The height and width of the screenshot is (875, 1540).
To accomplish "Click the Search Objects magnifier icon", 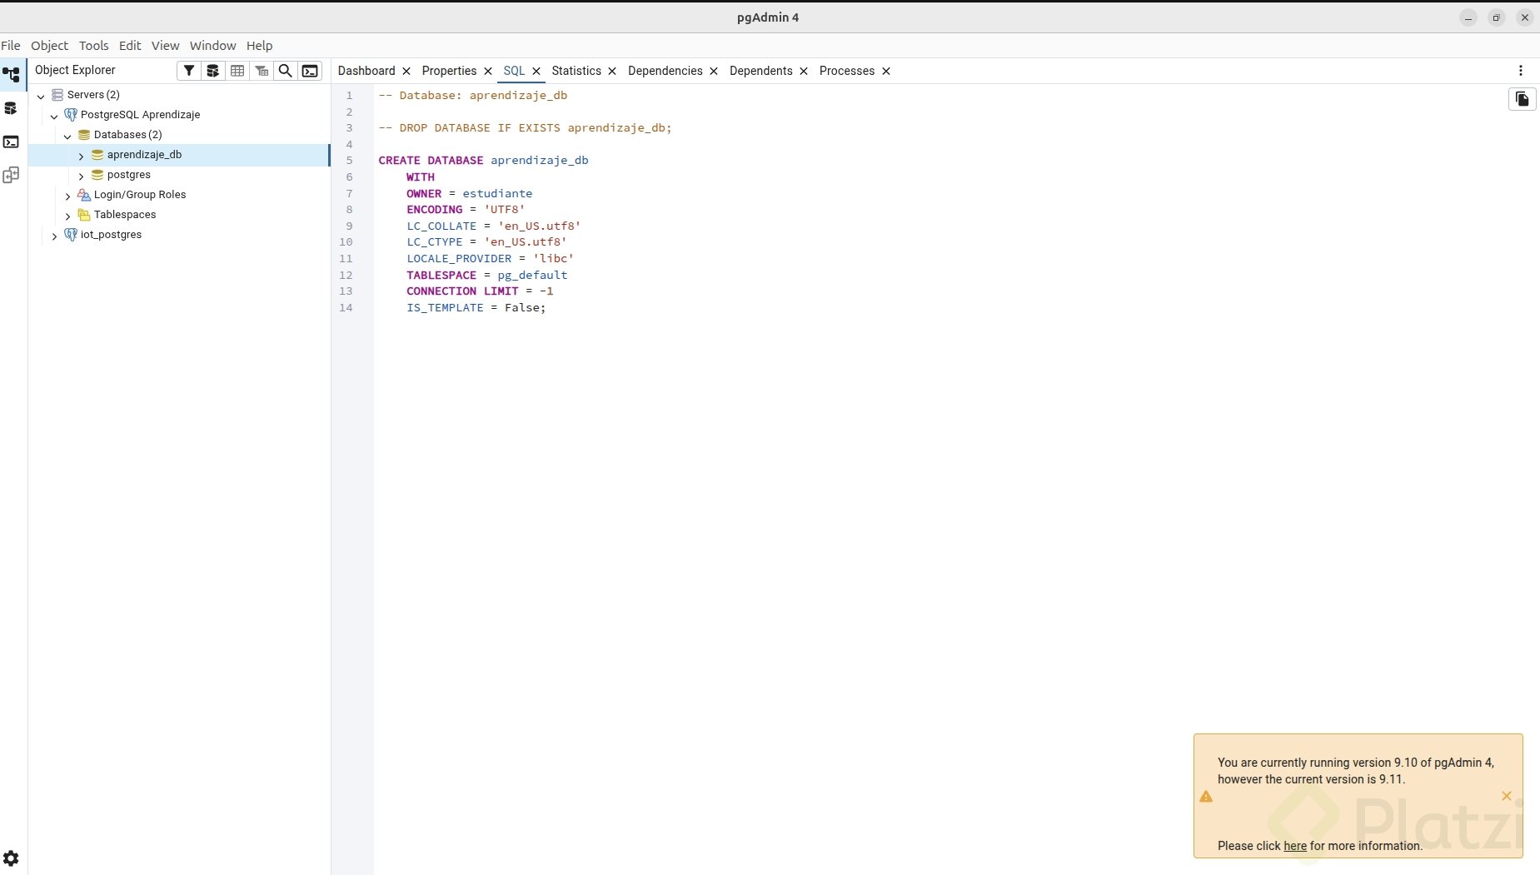I will click(286, 71).
